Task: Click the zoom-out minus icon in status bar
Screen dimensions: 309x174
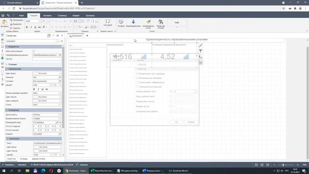Action: (x=274, y=165)
